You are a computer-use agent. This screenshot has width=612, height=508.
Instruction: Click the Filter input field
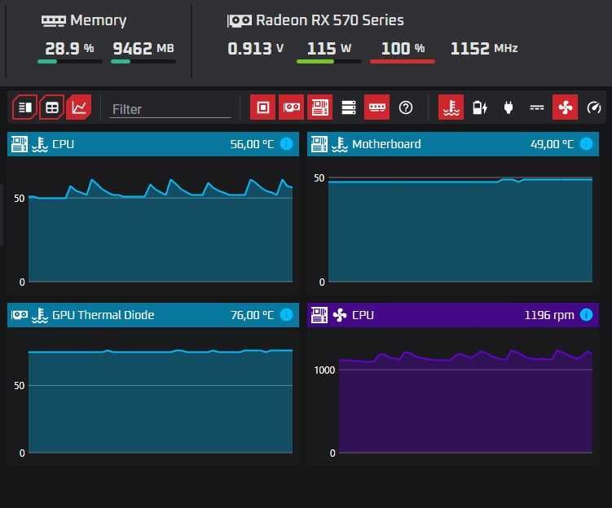pos(170,109)
